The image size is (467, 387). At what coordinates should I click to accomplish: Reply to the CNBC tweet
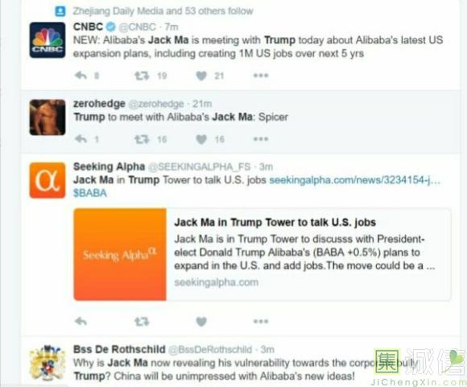pyautogui.click(x=81, y=76)
